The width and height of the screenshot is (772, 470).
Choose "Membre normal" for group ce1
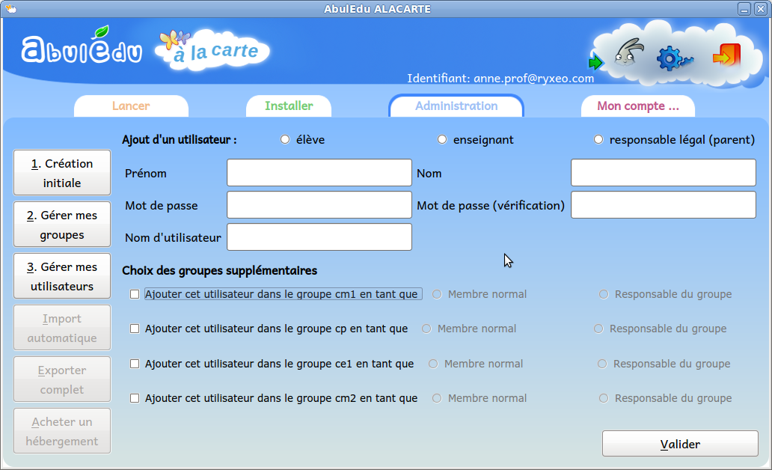[x=433, y=364]
